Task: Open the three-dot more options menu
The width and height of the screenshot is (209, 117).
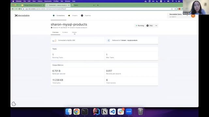Action: click(156, 26)
